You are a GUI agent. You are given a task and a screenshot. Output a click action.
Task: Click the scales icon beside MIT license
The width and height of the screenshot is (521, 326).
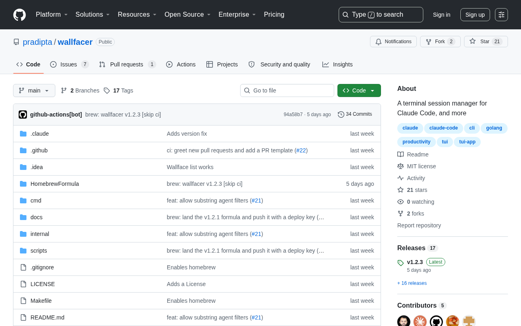401,166
